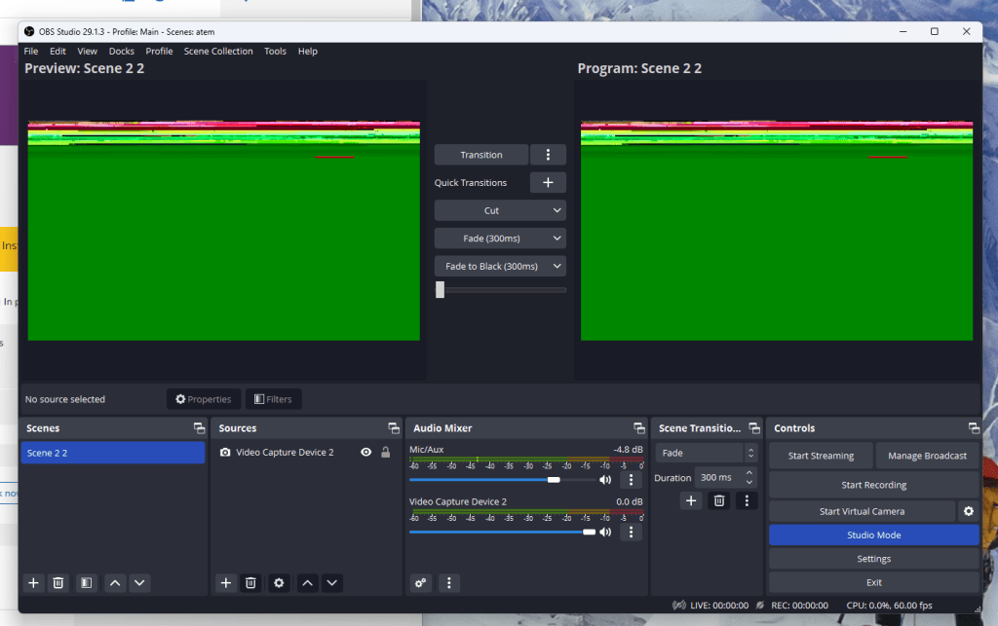The image size is (998, 626).
Task: Click the transition T-bar slider handle
Action: (x=440, y=290)
